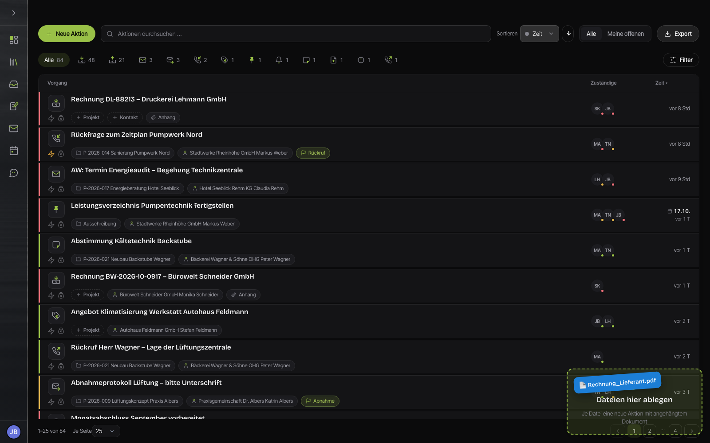Click the Rückruf flag tag
The height and width of the screenshot is (443, 710).
coord(313,153)
